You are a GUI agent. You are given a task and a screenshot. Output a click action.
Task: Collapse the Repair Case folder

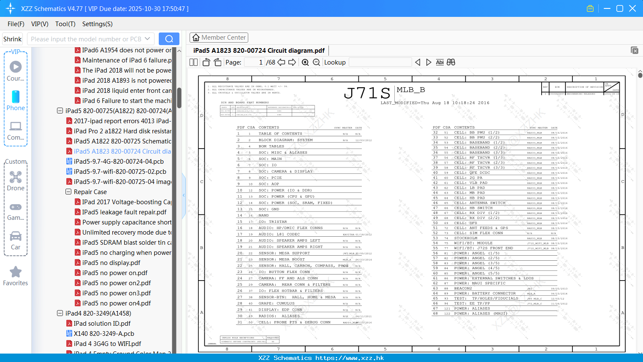tap(68, 192)
